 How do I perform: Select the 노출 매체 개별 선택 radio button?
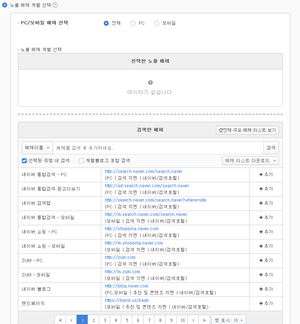pos(5,5)
